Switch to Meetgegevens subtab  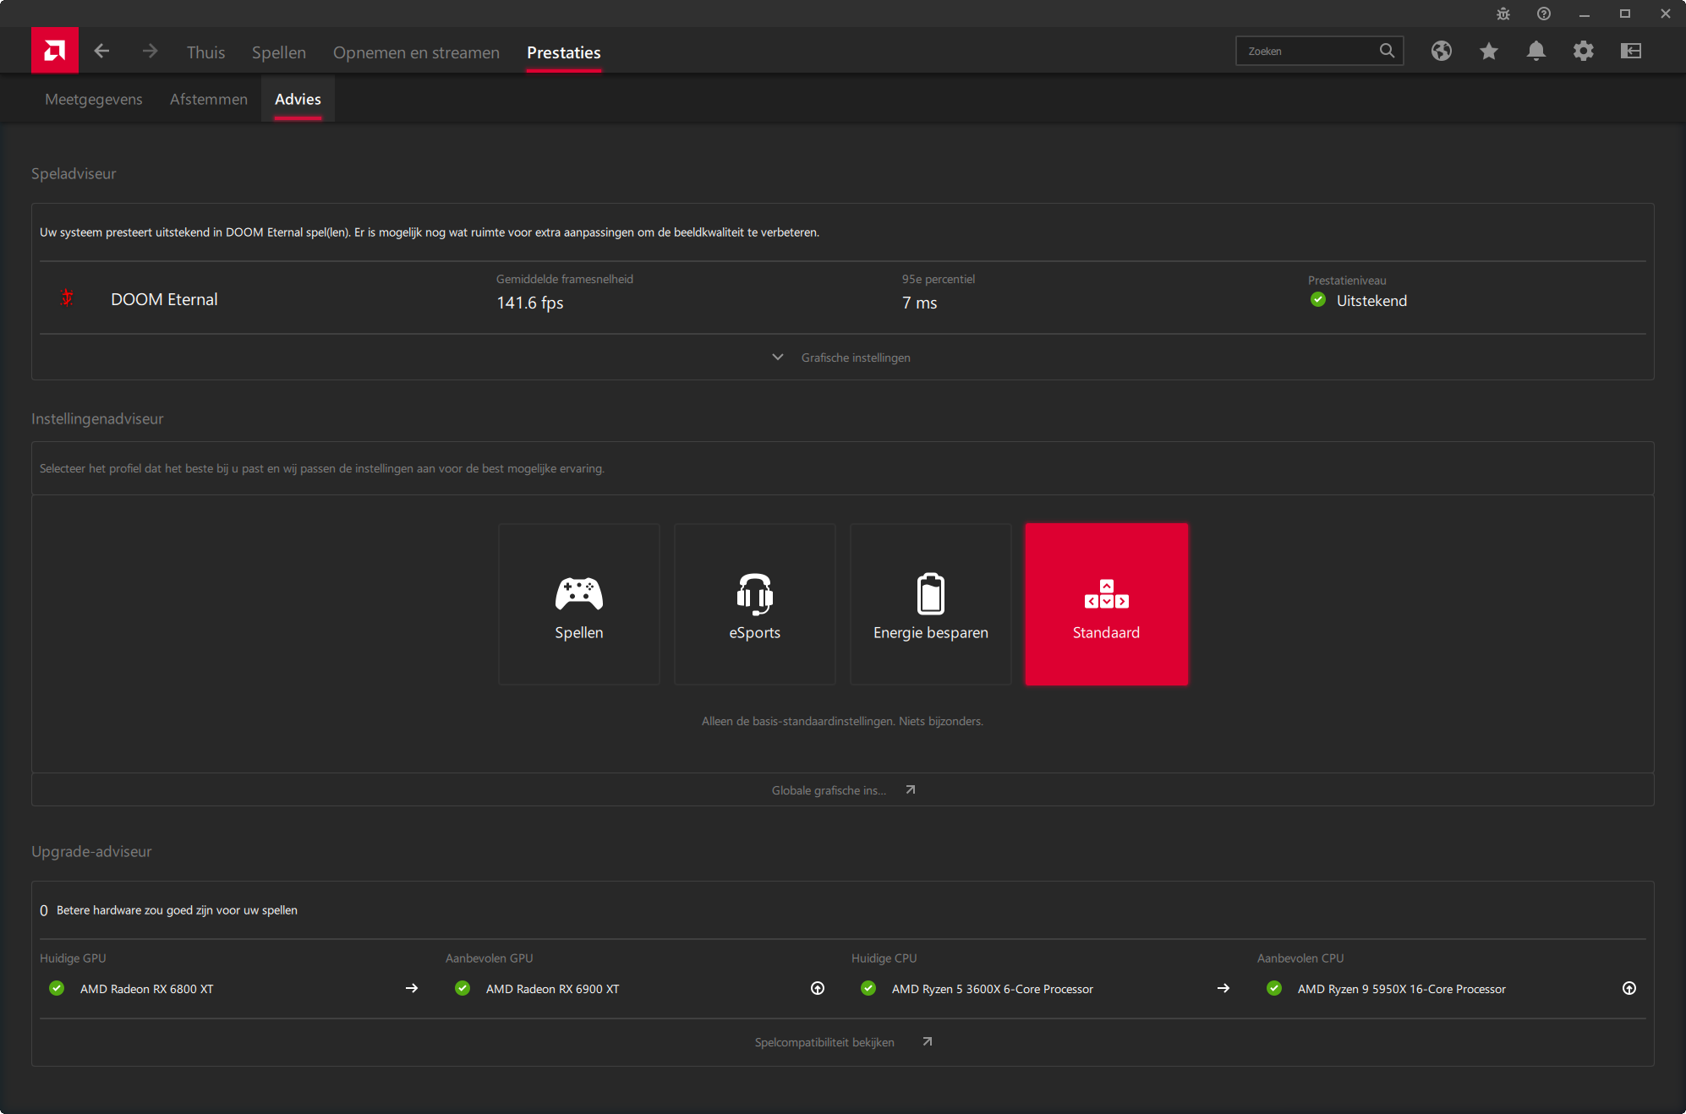94,99
